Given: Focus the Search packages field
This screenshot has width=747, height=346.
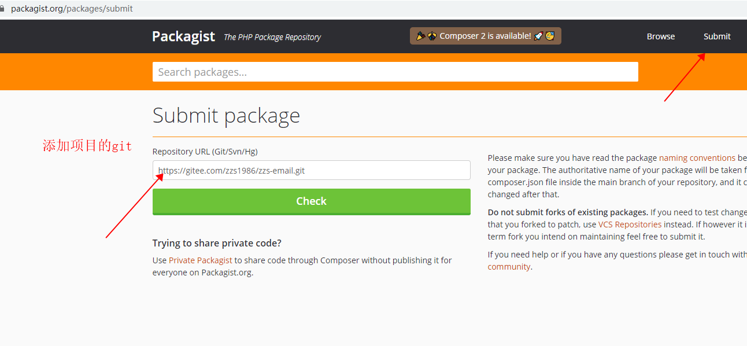Looking at the screenshot, I should point(395,72).
